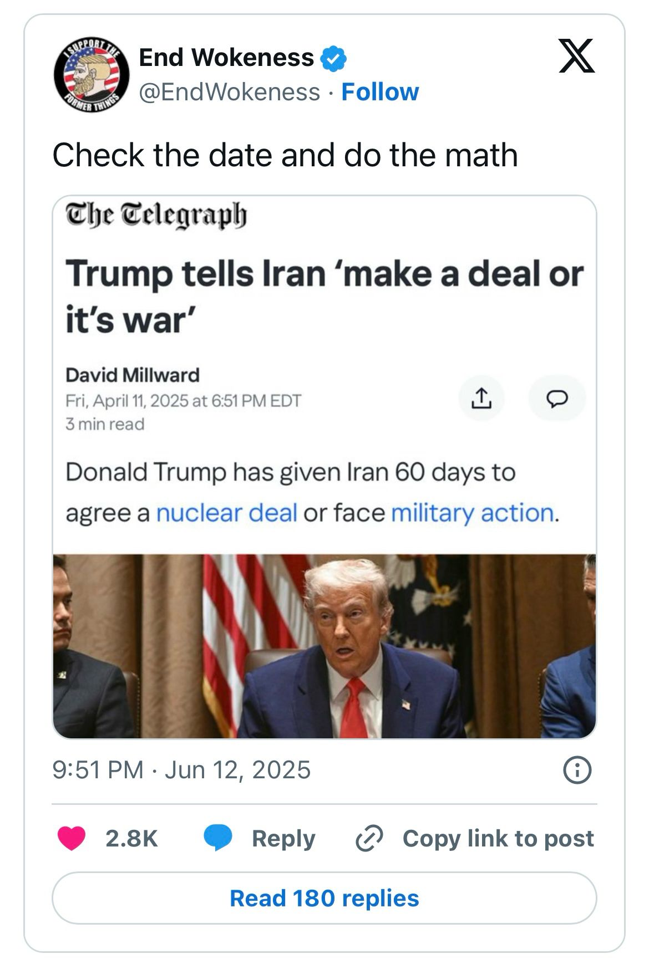The image size is (649, 959).
Task: Tap the article comment bubble icon
Action: (557, 398)
